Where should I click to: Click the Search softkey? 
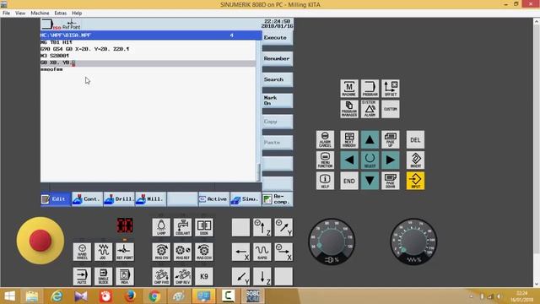[x=278, y=79]
